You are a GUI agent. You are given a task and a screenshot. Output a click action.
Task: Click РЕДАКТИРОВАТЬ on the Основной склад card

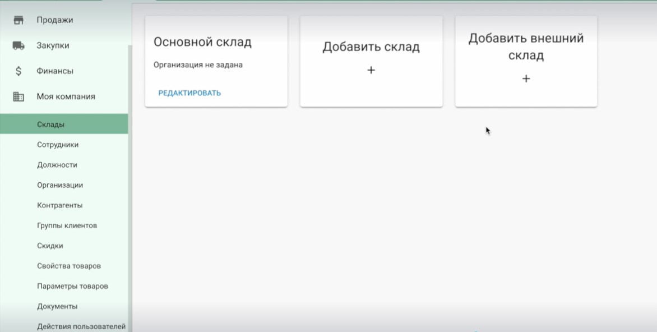coord(189,93)
